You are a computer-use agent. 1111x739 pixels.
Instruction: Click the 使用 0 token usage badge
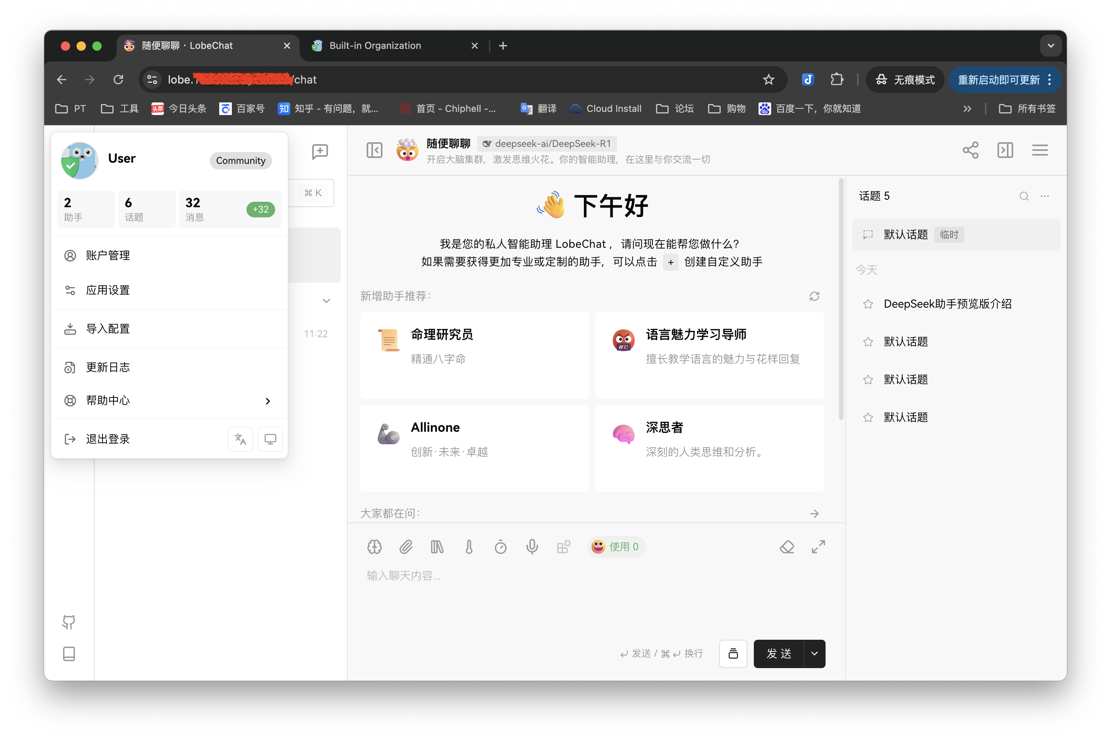coord(616,547)
